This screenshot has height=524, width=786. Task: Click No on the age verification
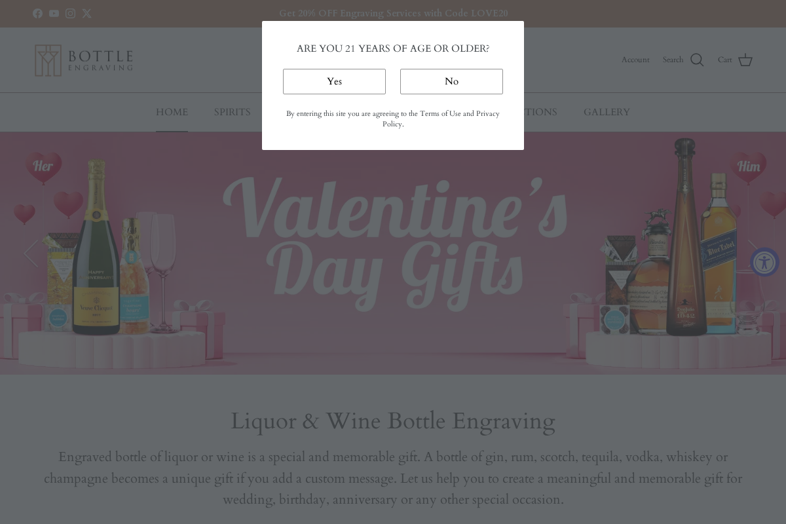point(451,81)
